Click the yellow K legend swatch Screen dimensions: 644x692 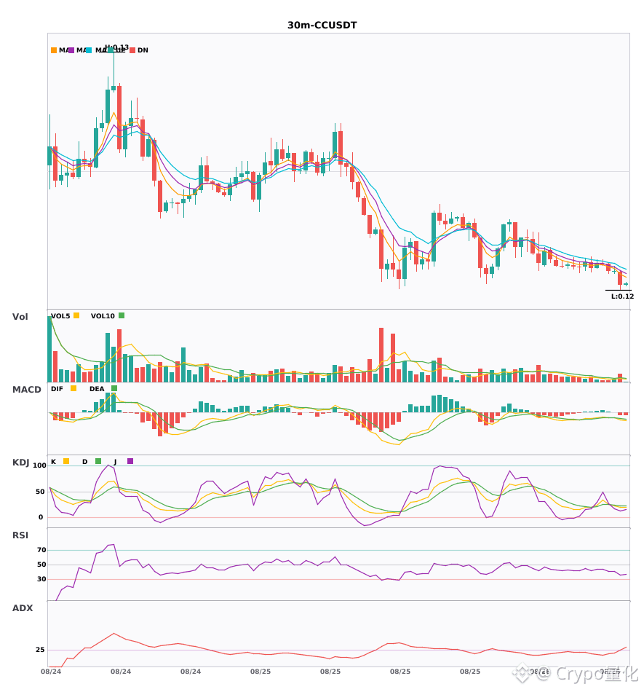click(x=66, y=461)
